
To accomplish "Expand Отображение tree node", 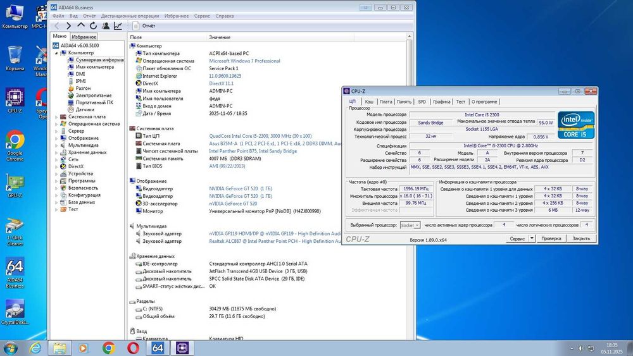I will tap(56, 138).
